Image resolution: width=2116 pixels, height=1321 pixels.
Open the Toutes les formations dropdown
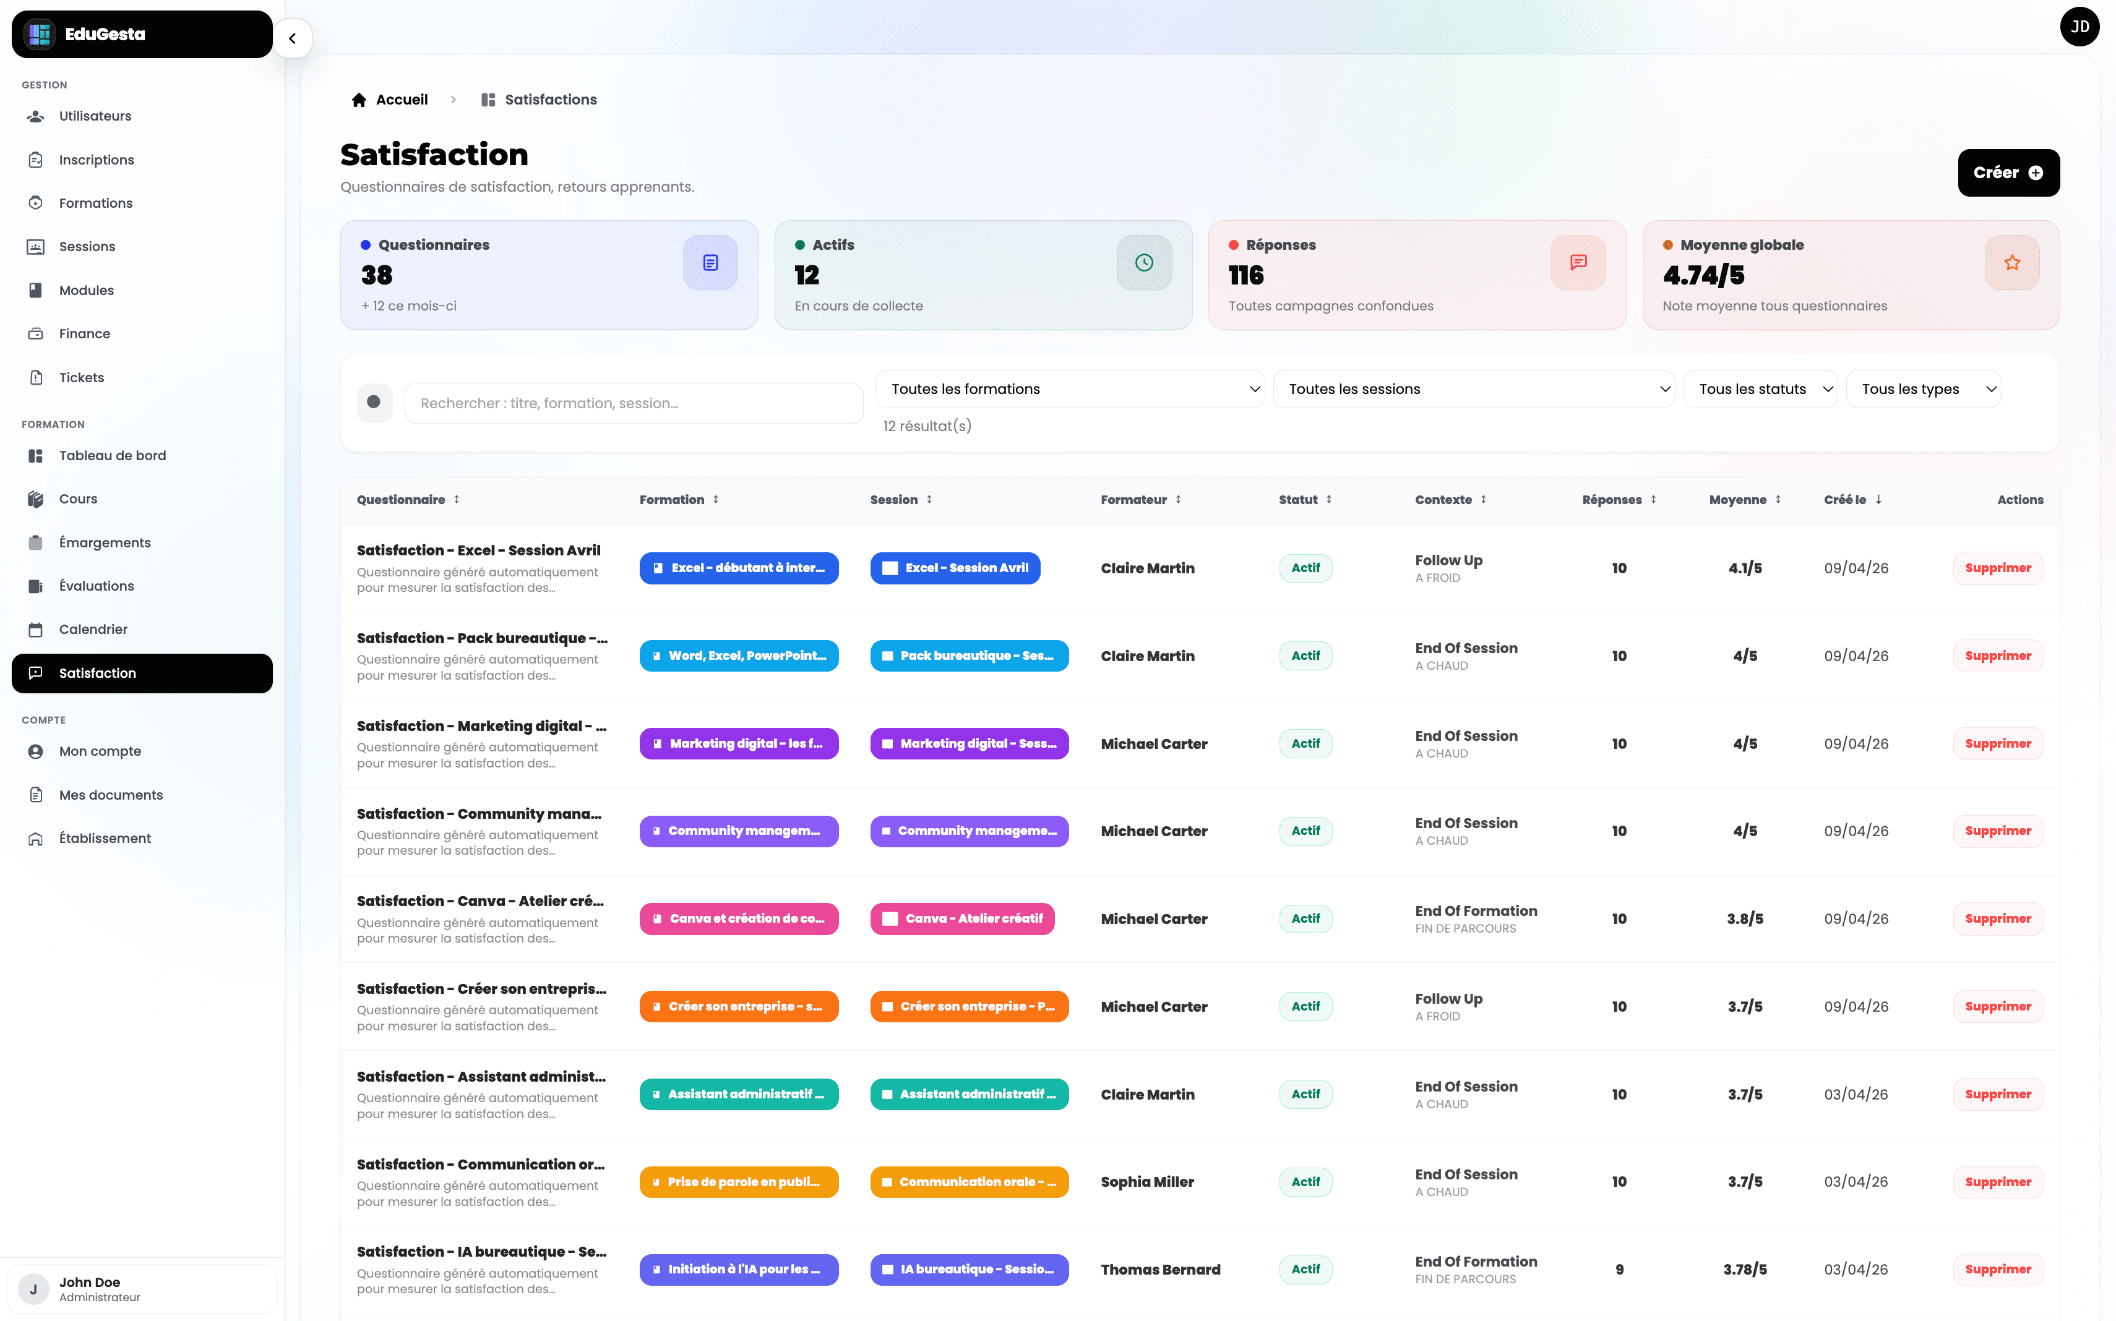1070,389
